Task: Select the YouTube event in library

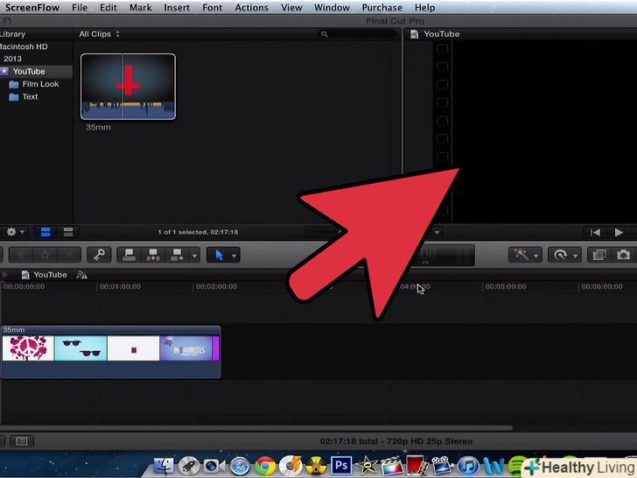Action: tap(29, 71)
